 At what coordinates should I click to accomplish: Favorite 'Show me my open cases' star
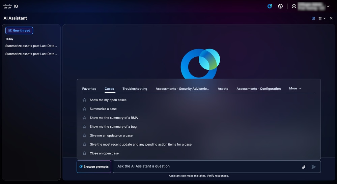point(84,100)
